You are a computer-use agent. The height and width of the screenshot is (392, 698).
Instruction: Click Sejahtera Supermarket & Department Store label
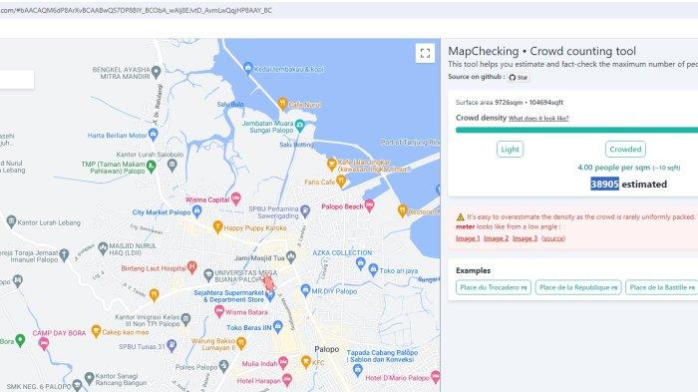point(228,296)
